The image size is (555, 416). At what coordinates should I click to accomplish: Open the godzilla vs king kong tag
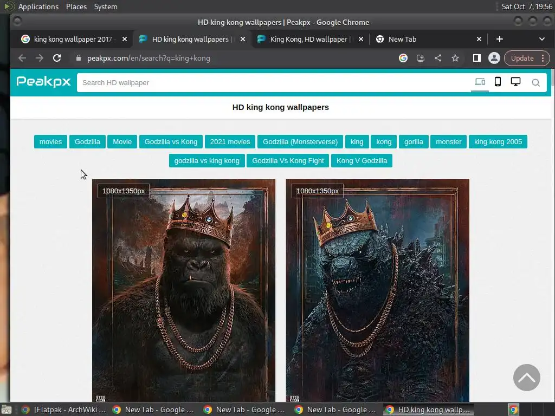pos(206,160)
